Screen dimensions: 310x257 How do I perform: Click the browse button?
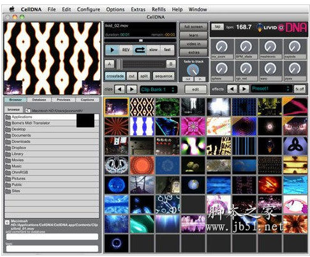coord(13,110)
